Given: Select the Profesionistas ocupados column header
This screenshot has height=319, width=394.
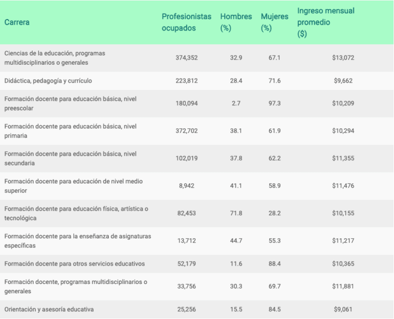Looking at the screenshot, I should (x=186, y=22).
